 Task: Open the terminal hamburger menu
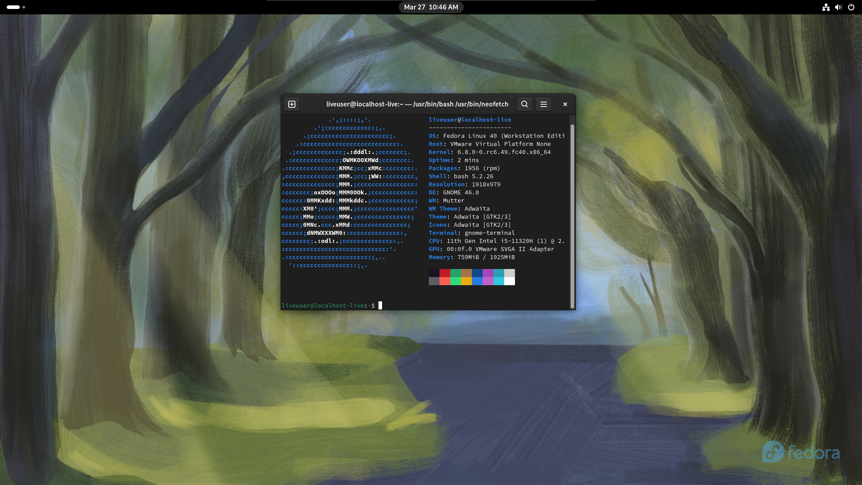point(544,104)
